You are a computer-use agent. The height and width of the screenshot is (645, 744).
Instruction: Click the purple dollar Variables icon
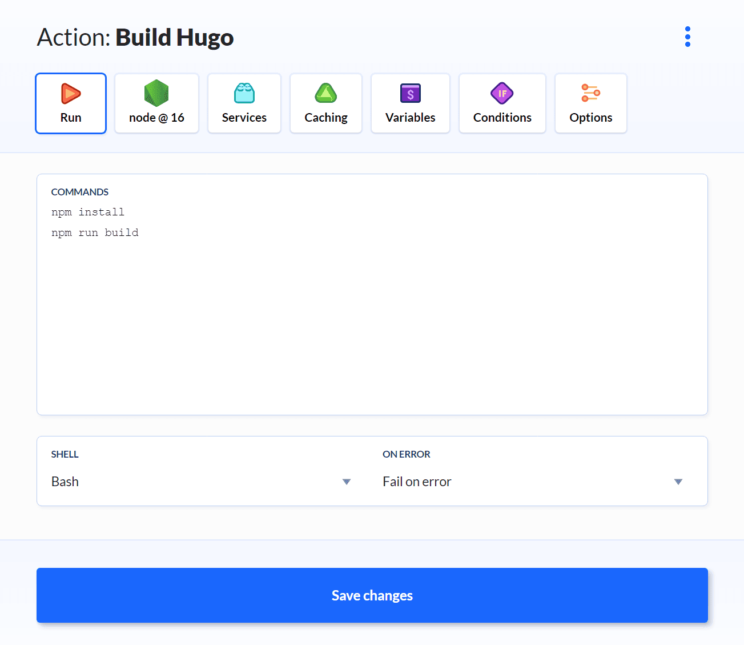[411, 93]
